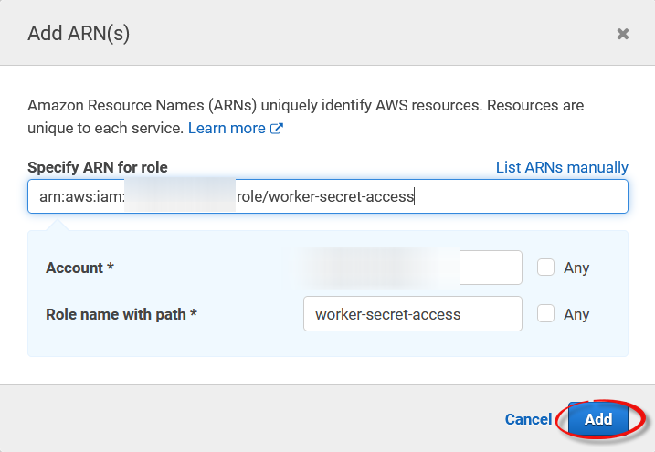Switch to List ARNs manually
This screenshot has width=655, height=452.
coord(562,167)
